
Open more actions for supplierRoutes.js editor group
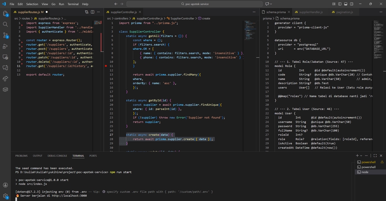99,12
